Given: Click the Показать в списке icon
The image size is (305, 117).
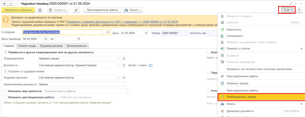Looking at the screenshot, I should pos(222,49).
